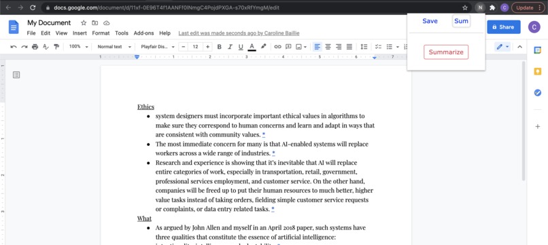Open the Playfair Display font dropdown

click(x=158, y=46)
